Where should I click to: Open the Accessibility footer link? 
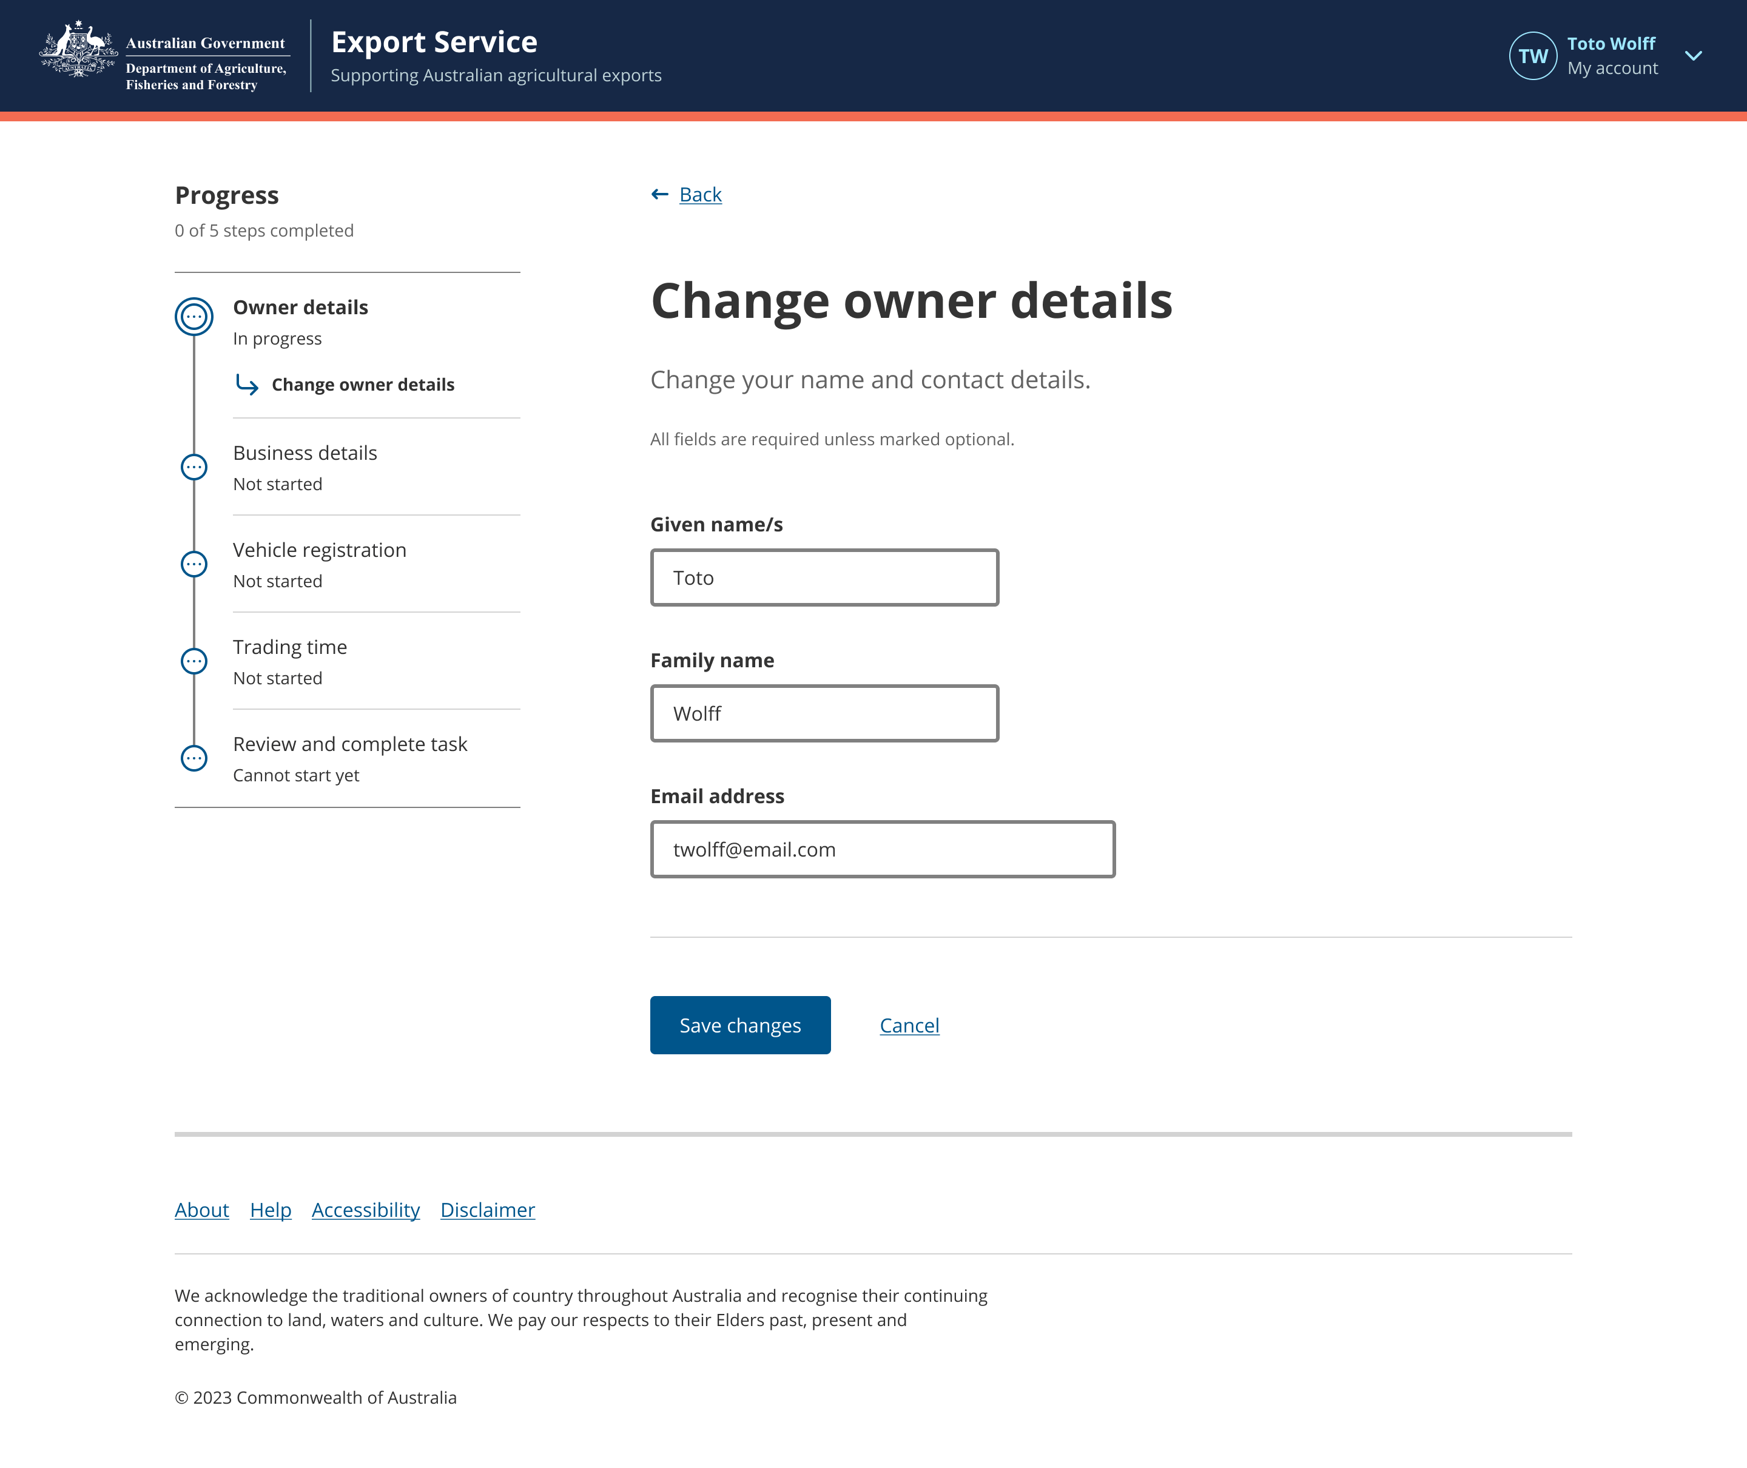point(365,1210)
